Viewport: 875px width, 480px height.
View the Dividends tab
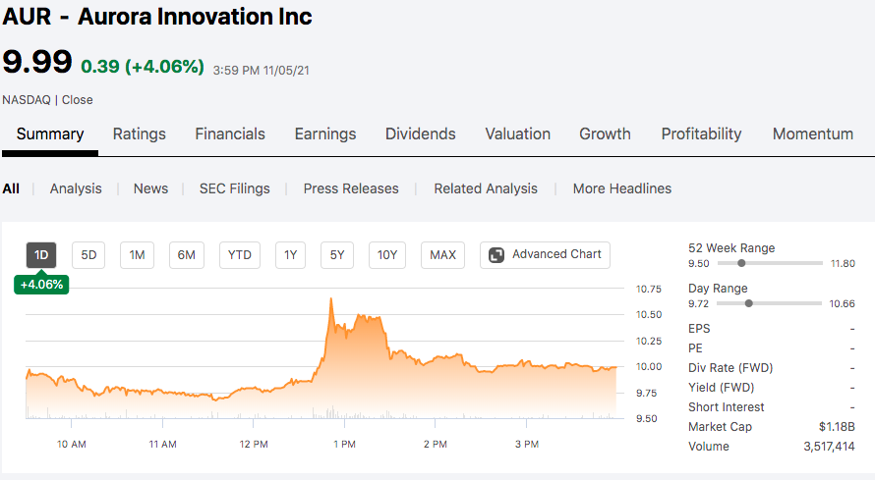[x=420, y=134]
